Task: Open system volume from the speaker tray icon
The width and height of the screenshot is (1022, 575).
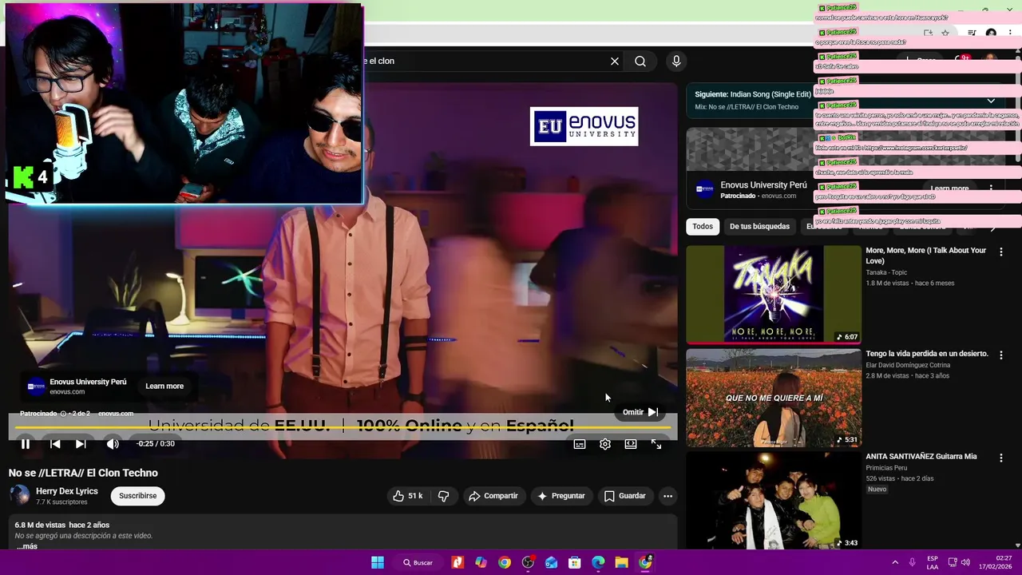Action: [965, 562]
